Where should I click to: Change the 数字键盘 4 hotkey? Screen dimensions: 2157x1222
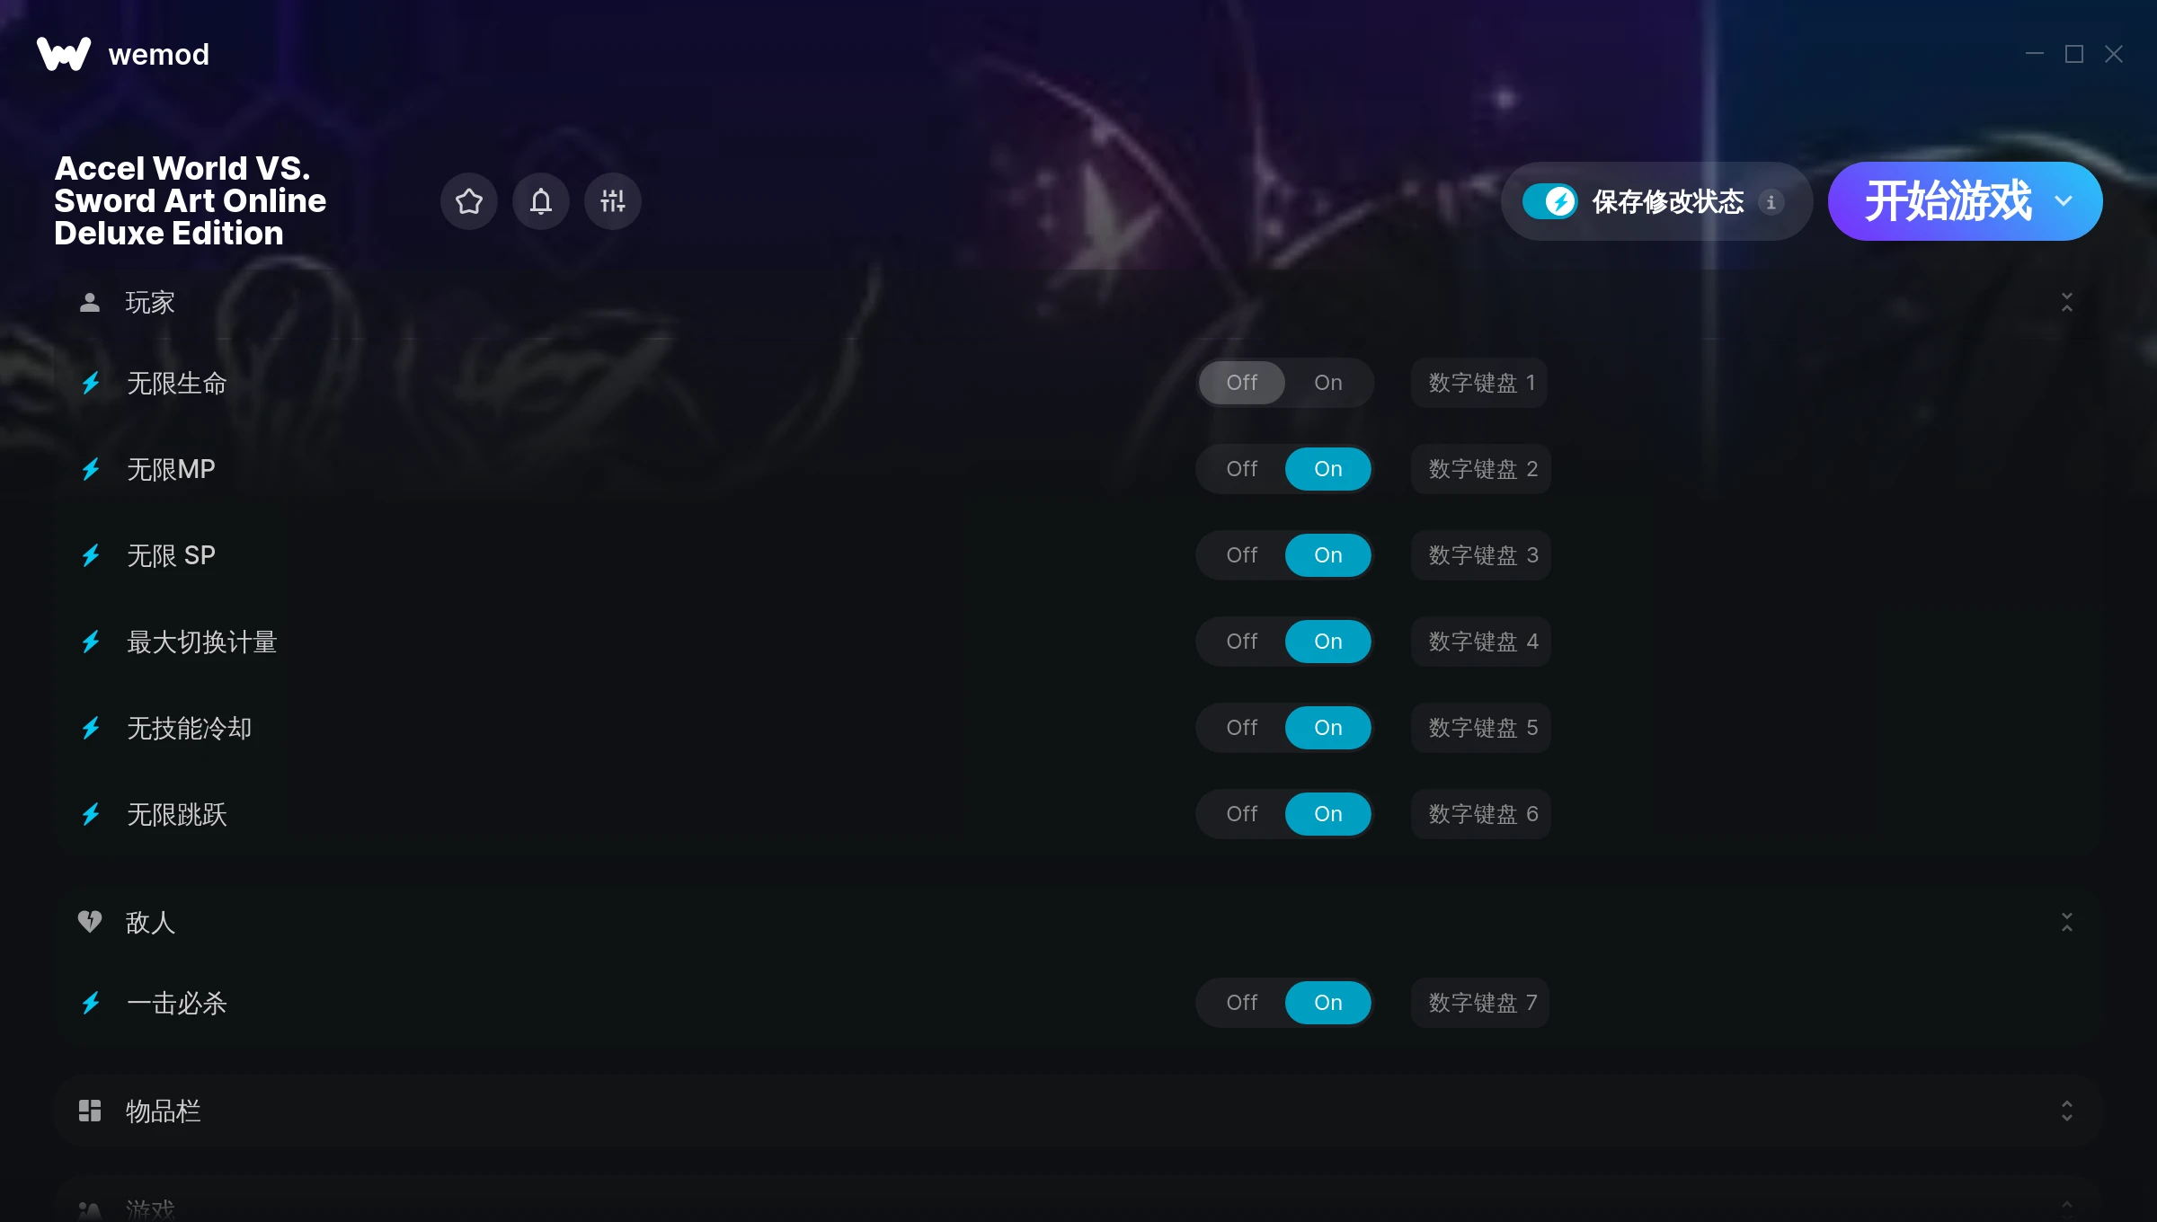click(x=1481, y=642)
